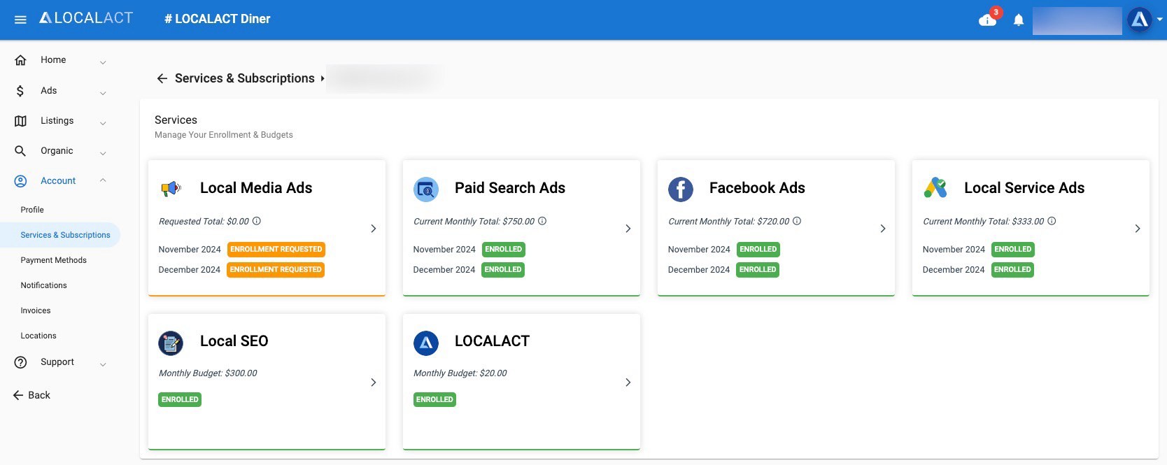Screen dimensions: 1167x465
Task: Click Paid Search Ads November Enrolled badge
Action: [504, 250]
